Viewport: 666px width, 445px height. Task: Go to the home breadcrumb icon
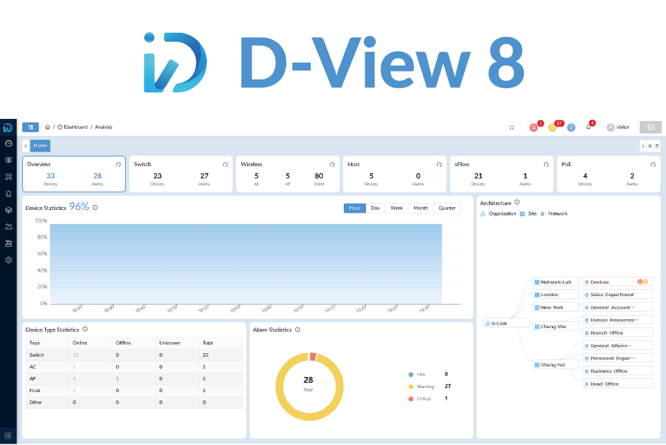pyautogui.click(x=47, y=127)
